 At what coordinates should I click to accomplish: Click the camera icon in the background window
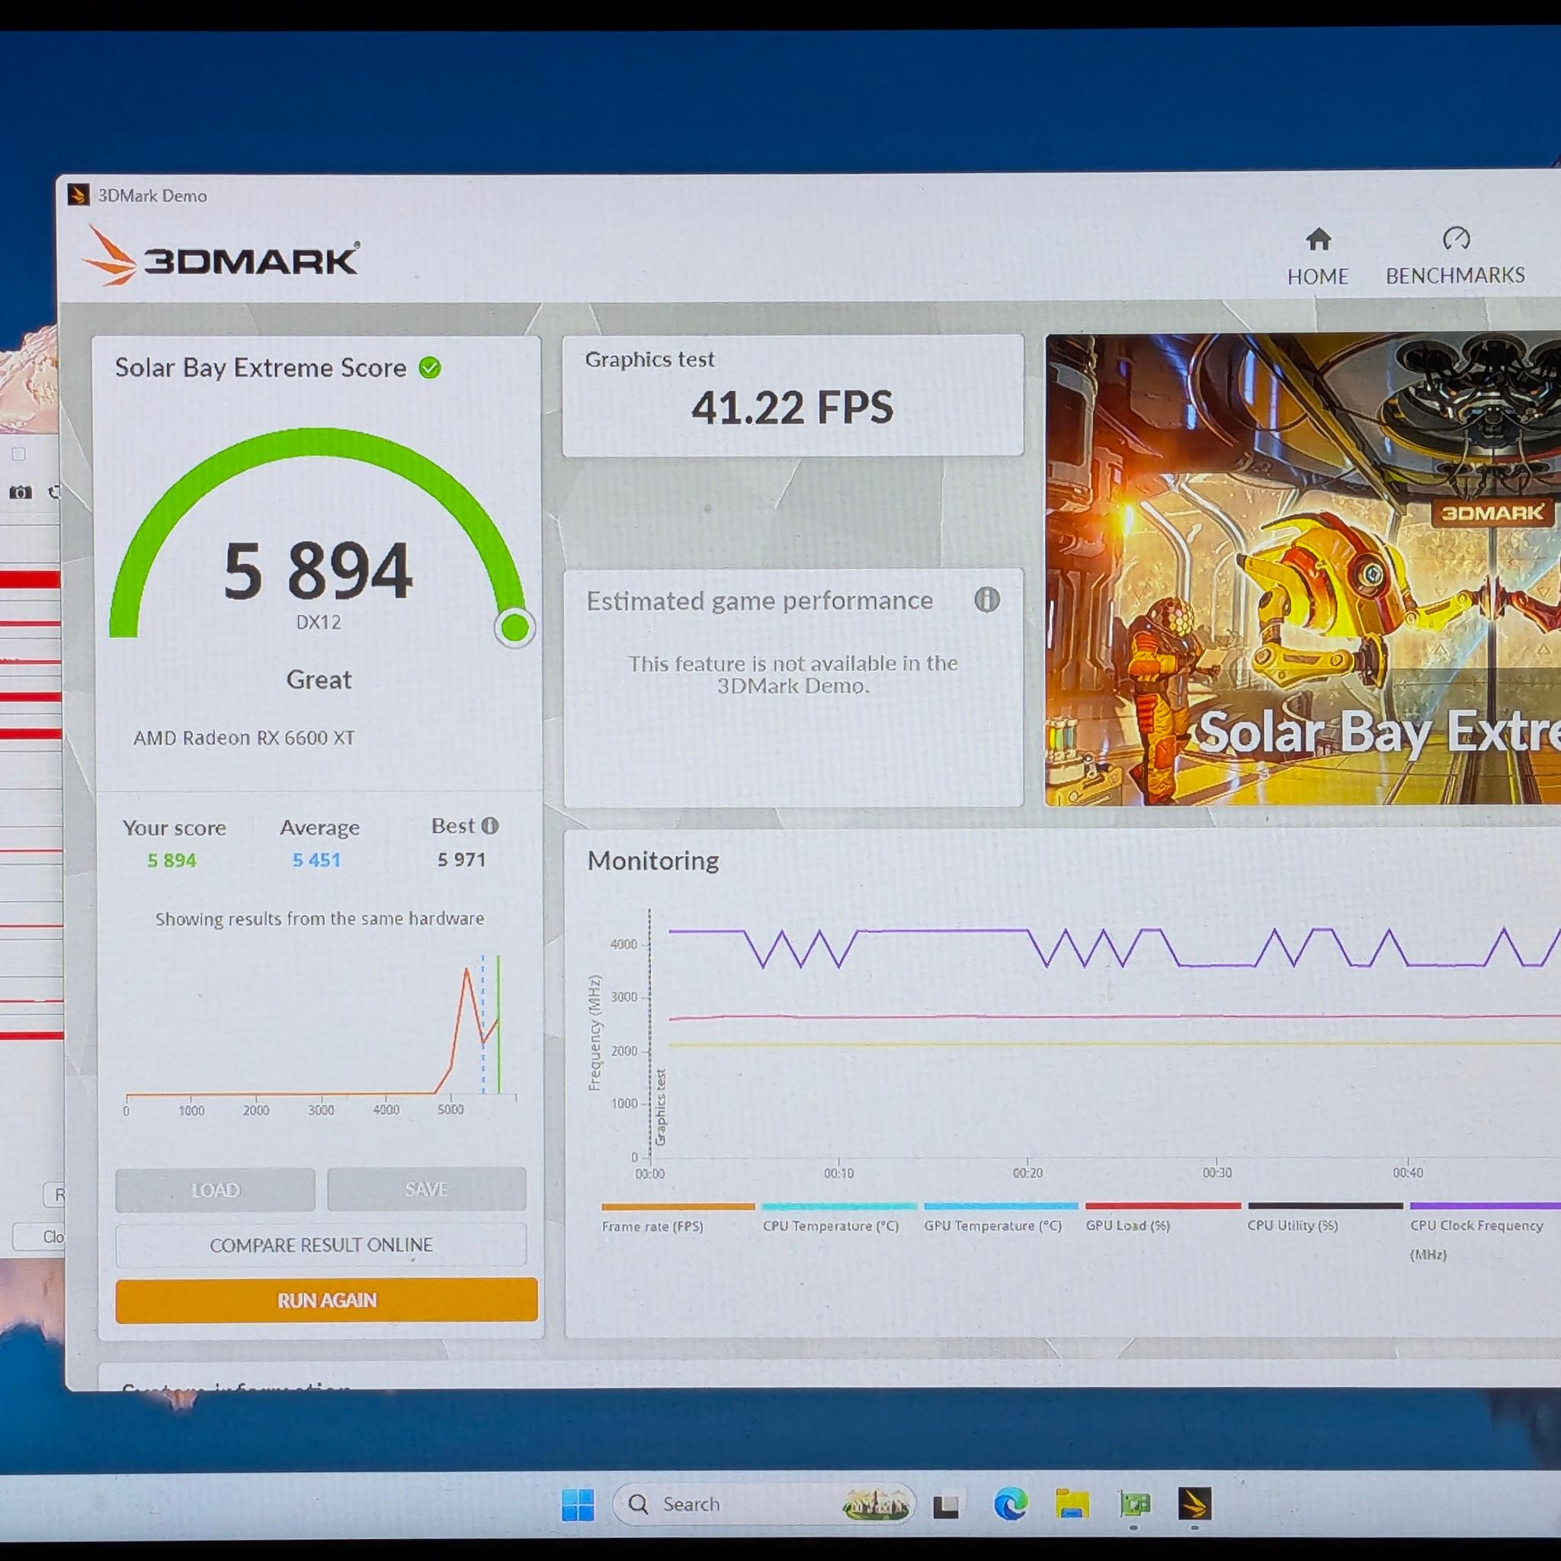coord(21,492)
